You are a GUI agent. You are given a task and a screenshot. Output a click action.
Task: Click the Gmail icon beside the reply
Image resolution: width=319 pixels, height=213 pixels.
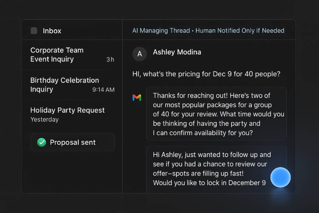tap(137, 98)
